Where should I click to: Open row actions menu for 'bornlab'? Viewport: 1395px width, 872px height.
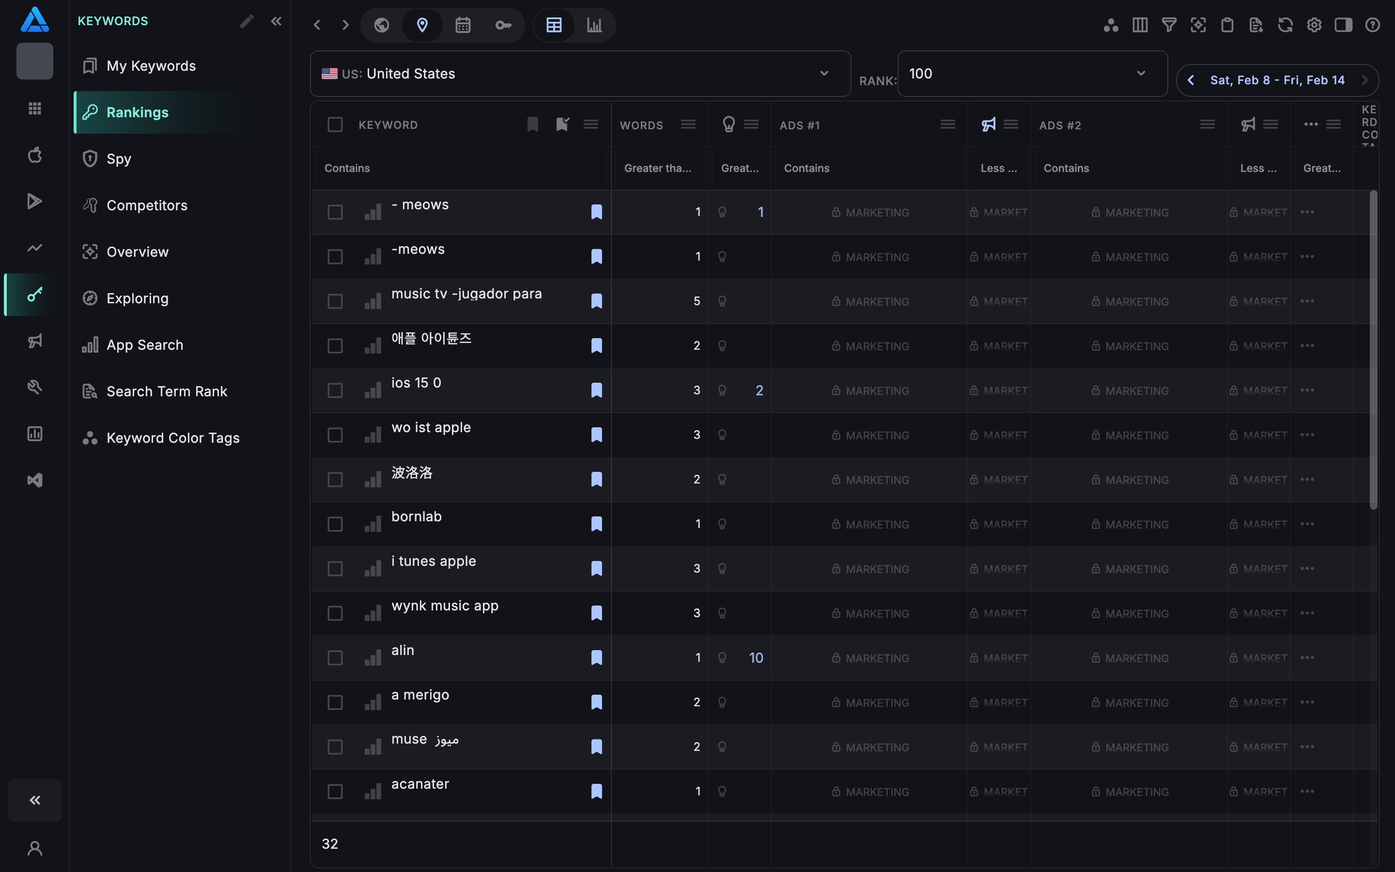[x=1307, y=524]
